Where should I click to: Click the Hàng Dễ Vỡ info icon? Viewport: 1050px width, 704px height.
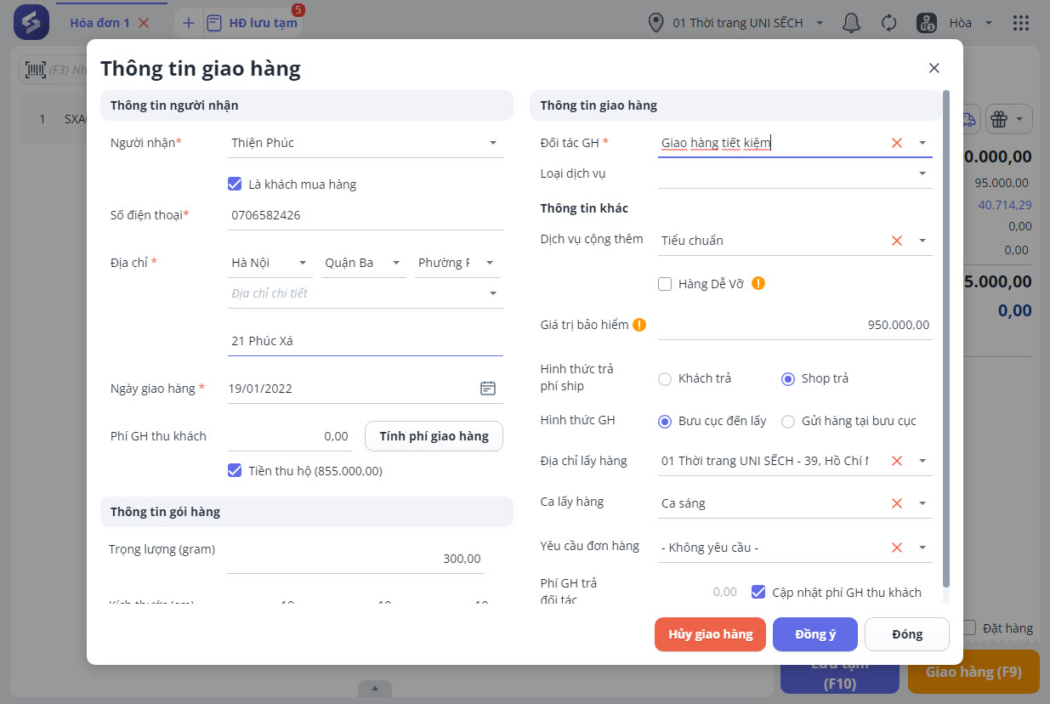[x=758, y=283]
